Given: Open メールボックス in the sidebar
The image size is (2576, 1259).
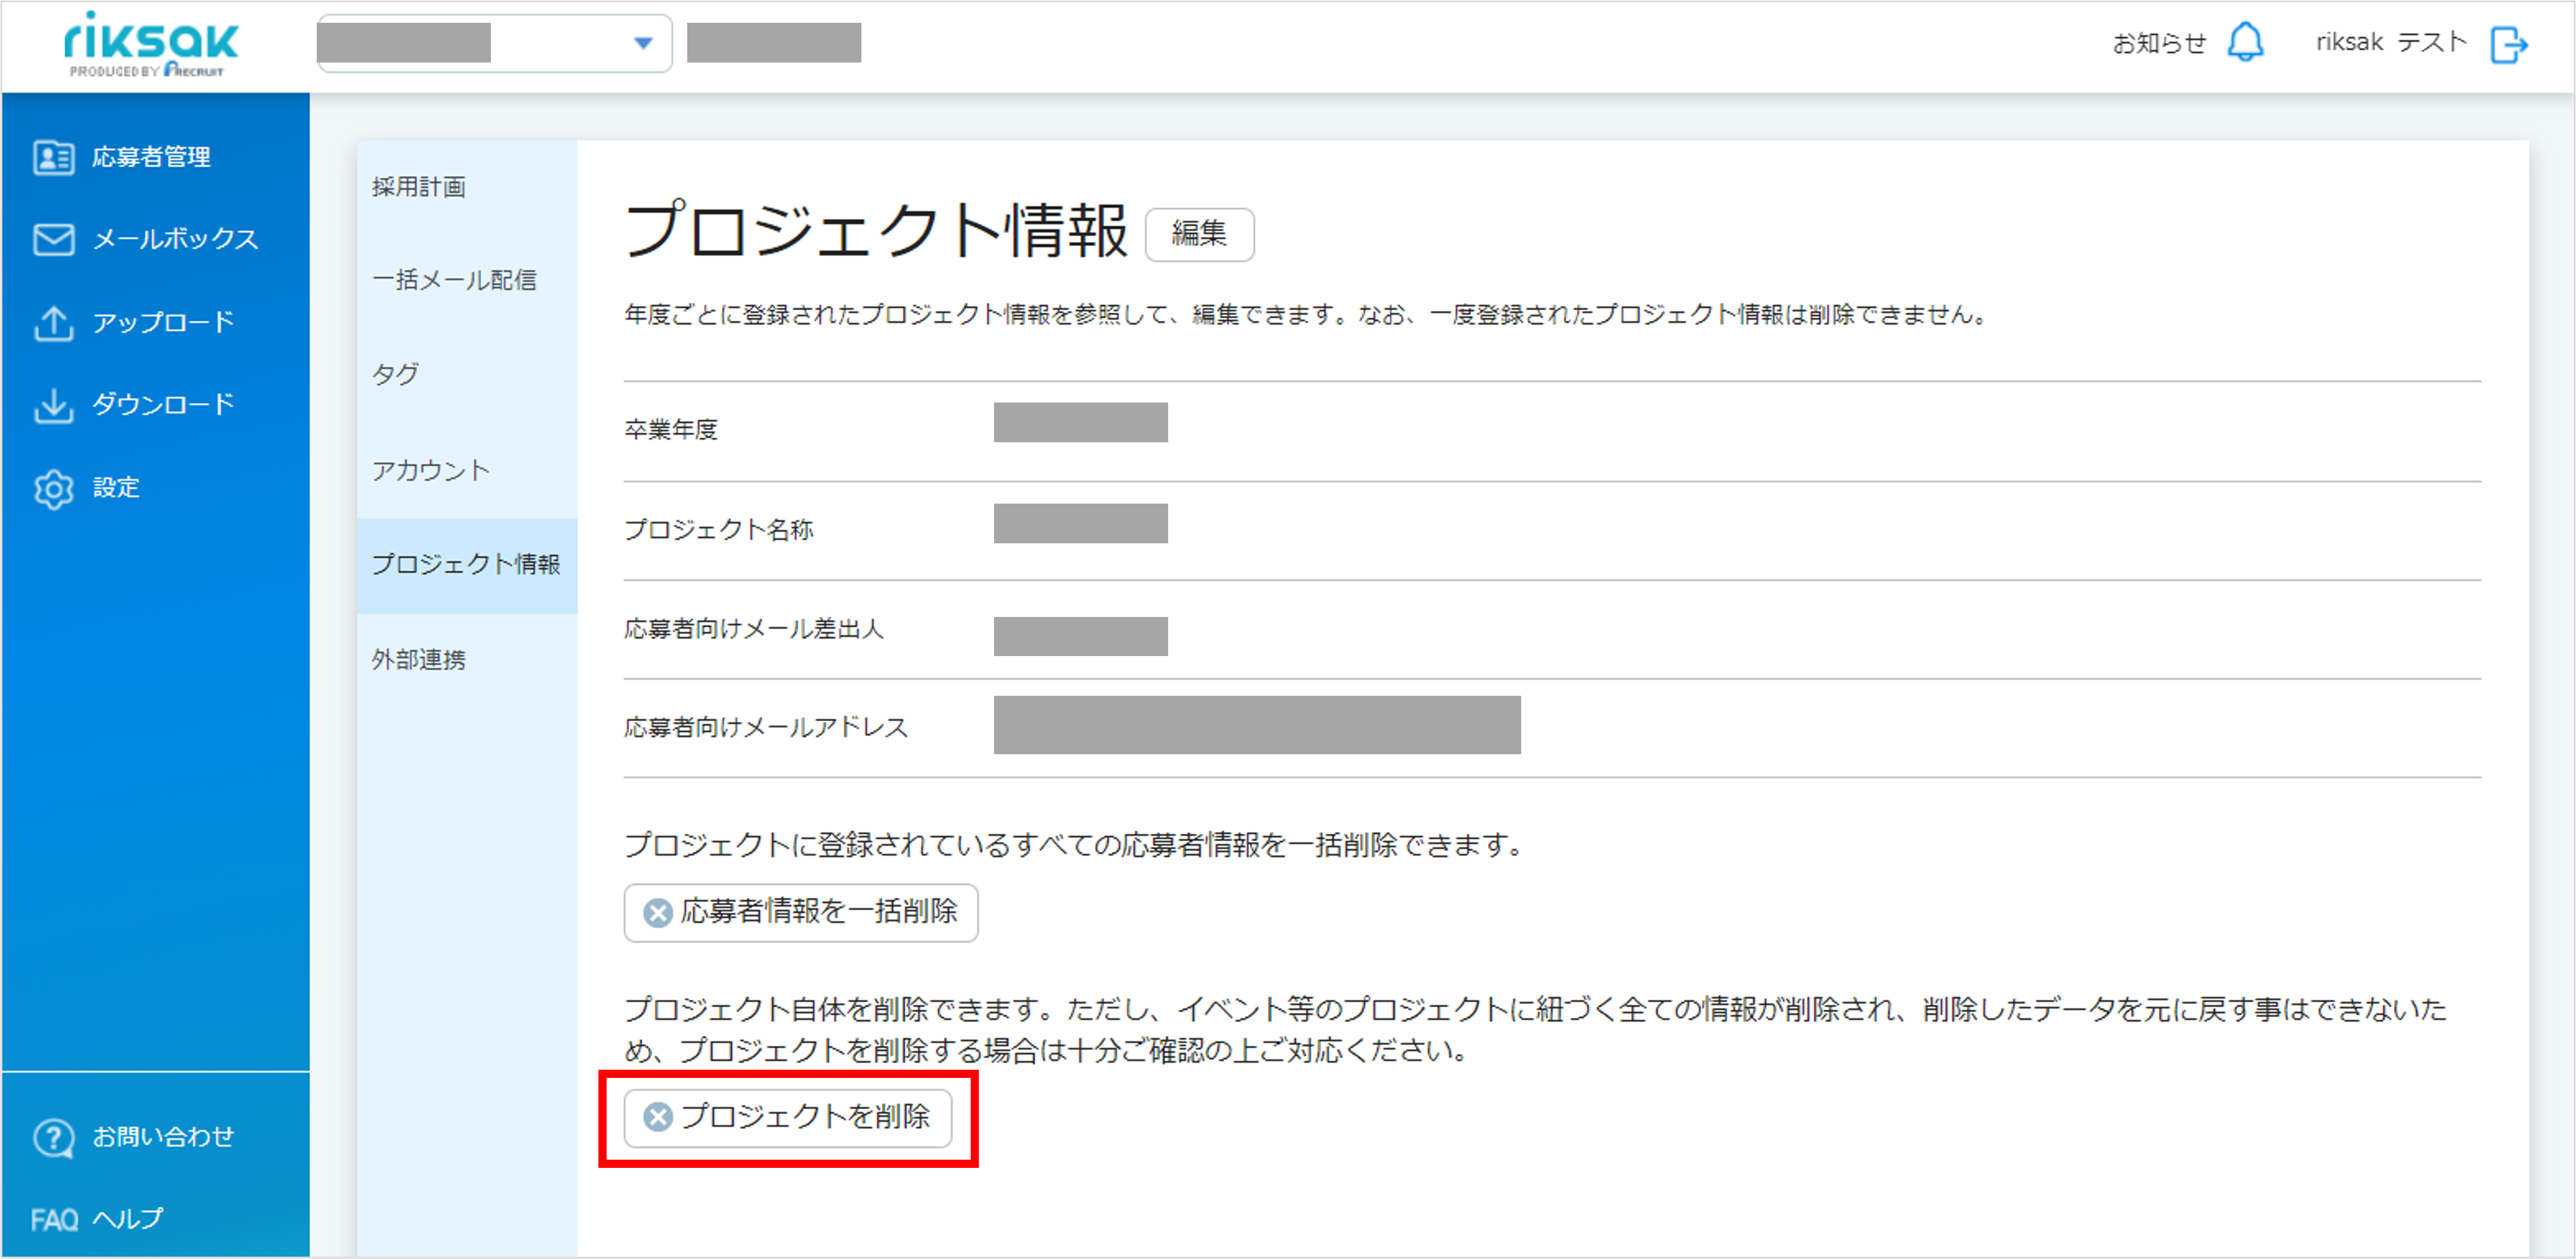Looking at the screenshot, I should pos(175,239).
